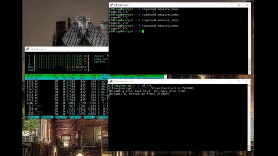Select root process 373 in htop

[66, 106]
